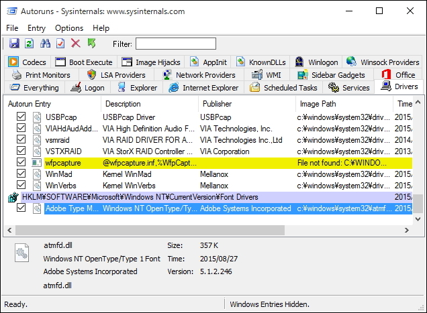Switch to the Office tab
The height and width of the screenshot is (313, 427).
pyautogui.click(x=398, y=75)
